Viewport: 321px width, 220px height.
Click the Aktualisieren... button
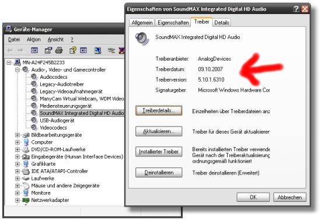[x=159, y=131]
